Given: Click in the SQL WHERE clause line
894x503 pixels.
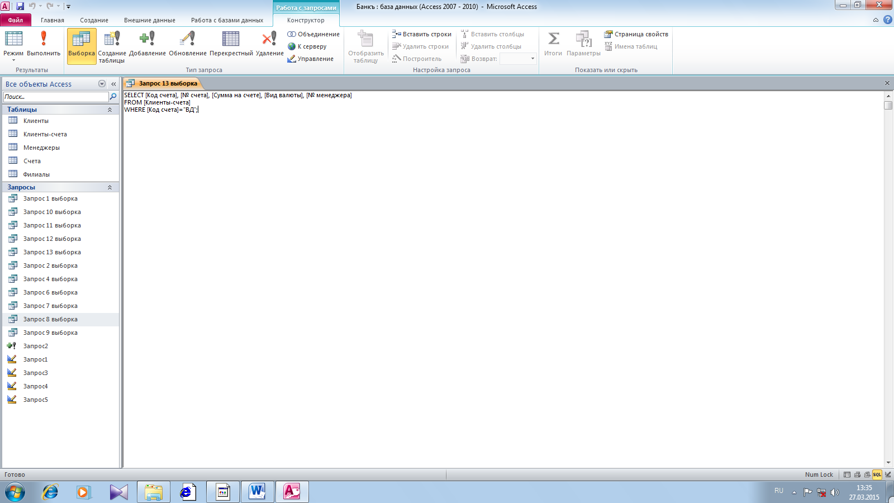Looking at the screenshot, I should click(161, 110).
